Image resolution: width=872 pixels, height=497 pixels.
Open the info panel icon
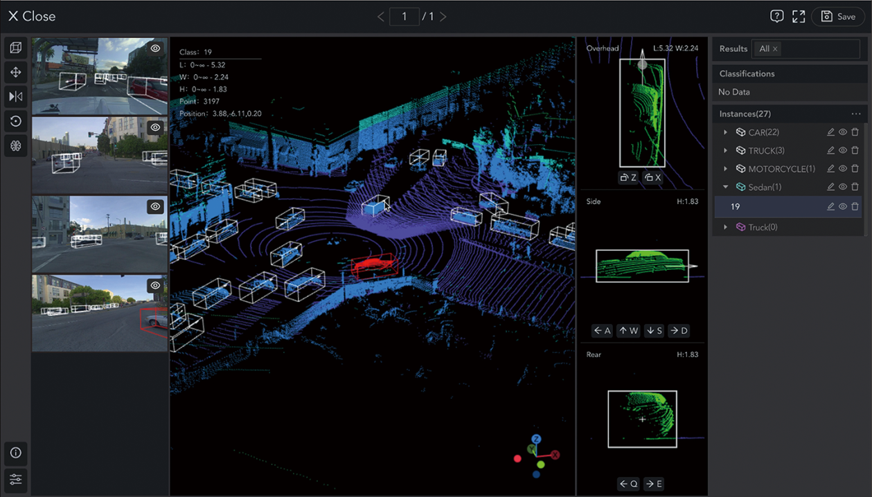pos(15,453)
